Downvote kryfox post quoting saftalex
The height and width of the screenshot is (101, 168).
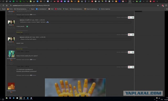tap(129, 34)
